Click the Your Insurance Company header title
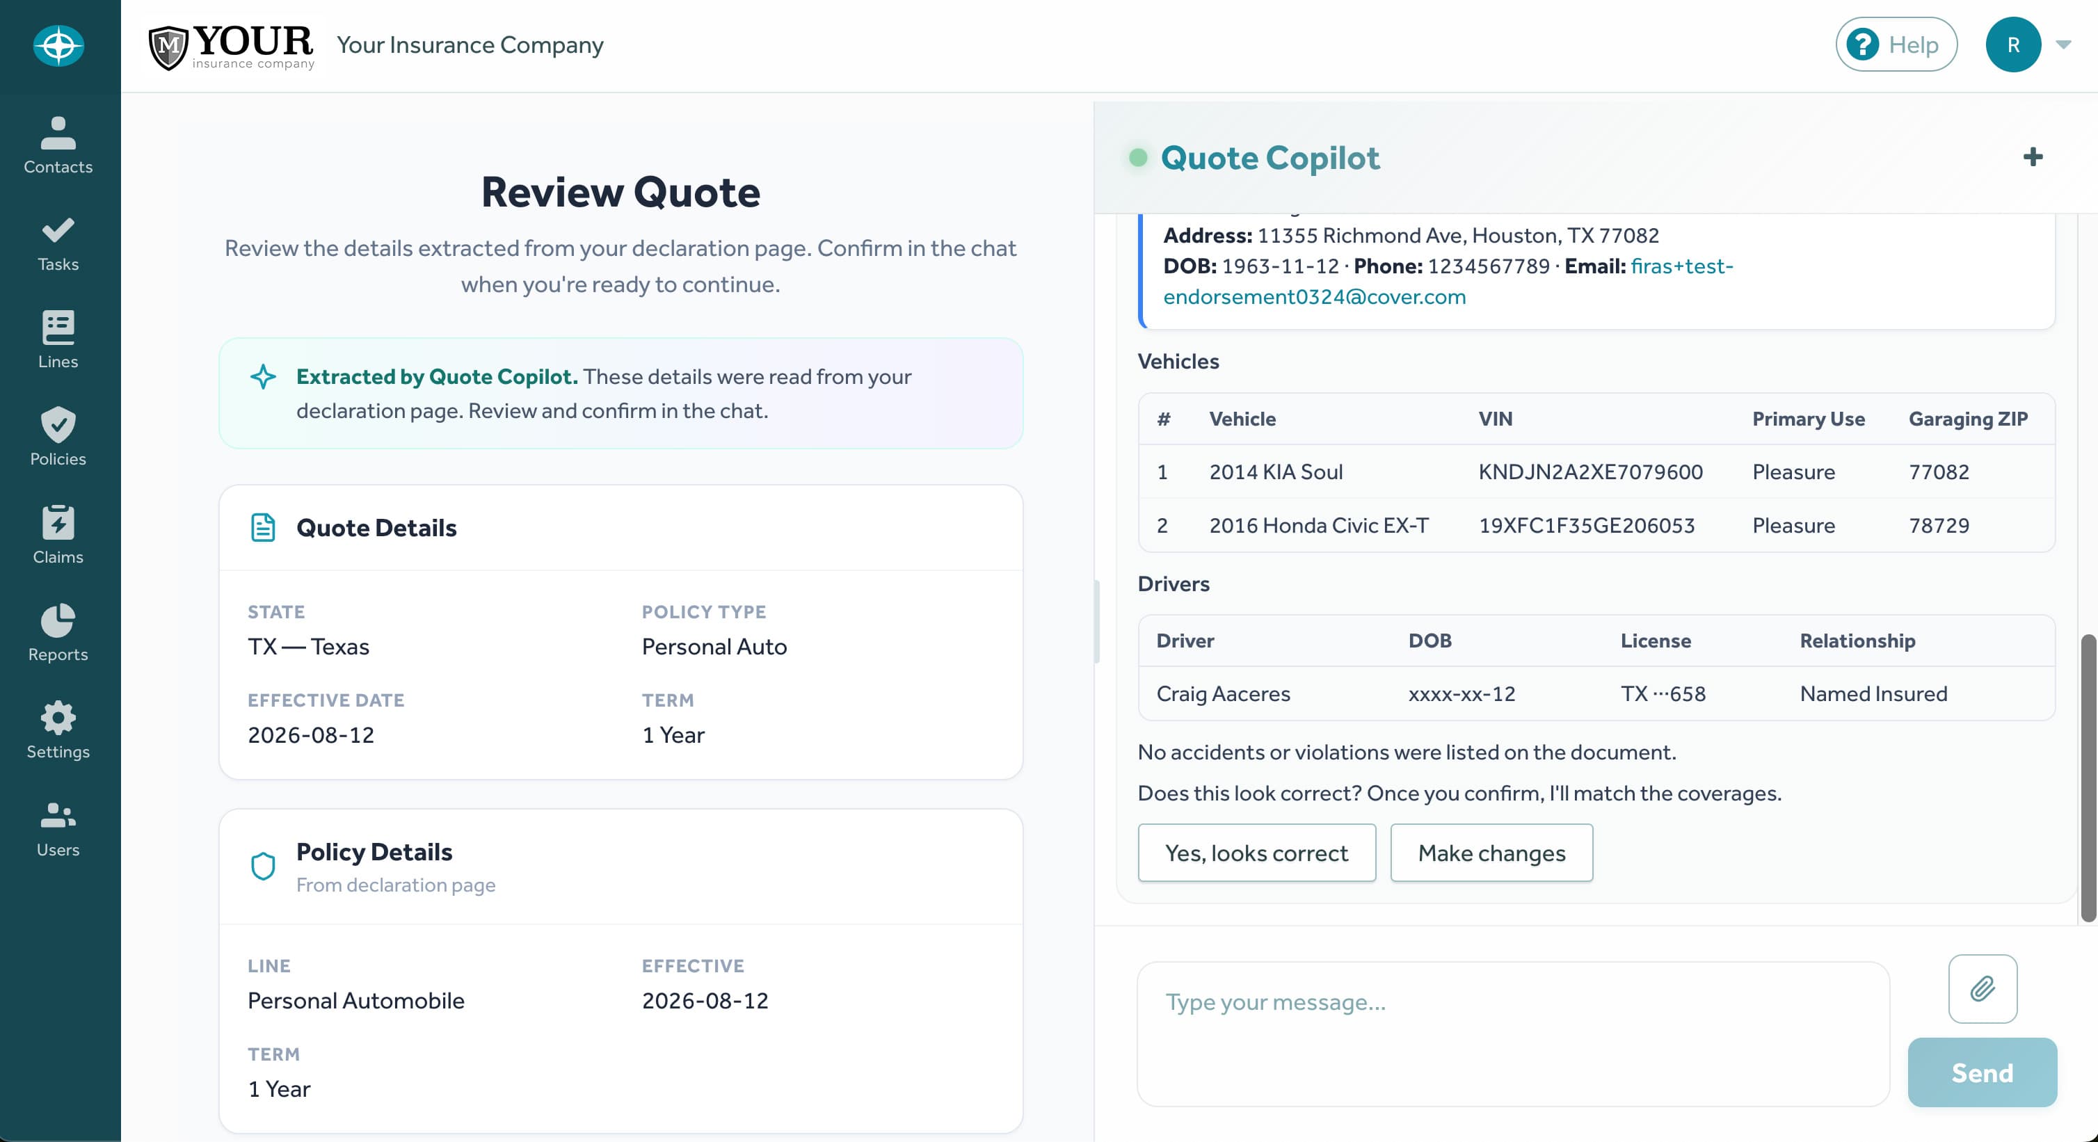Image resolution: width=2098 pixels, height=1142 pixels. pyautogui.click(x=470, y=45)
